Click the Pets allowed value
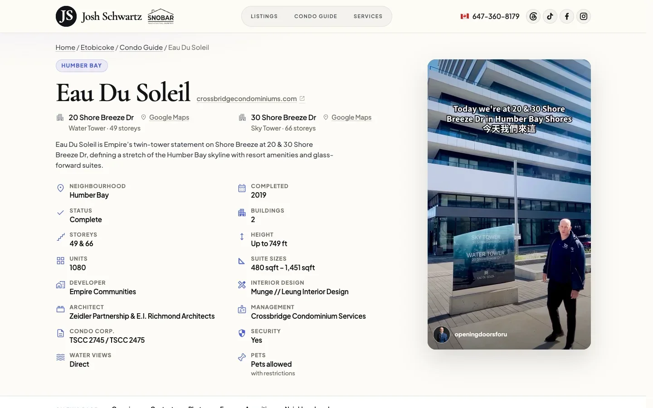The height and width of the screenshot is (408, 653). [x=272, y=364]
